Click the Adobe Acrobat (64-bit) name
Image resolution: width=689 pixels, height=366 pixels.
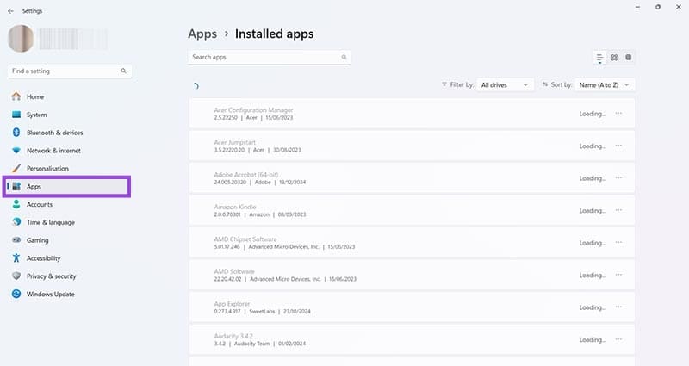tap(246, 175)
